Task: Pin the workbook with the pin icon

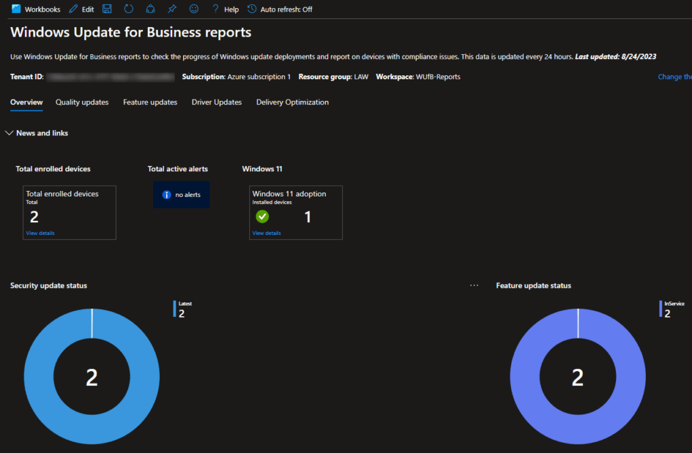Action: pos(171,9)
